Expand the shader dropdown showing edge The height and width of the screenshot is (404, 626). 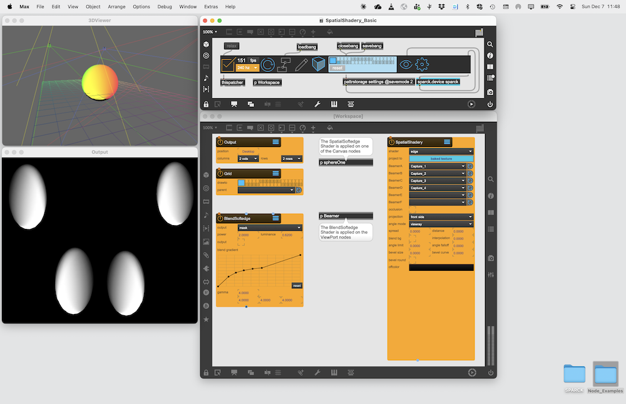coord(441,151)
